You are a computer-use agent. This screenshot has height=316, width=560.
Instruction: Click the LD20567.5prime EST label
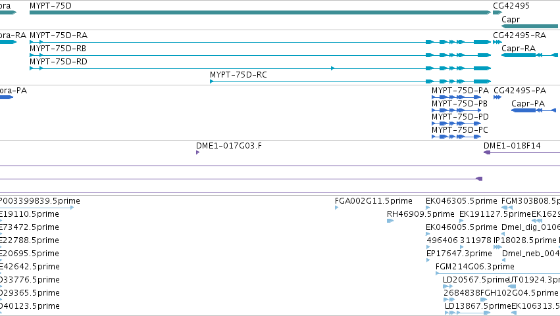point(475,280)
